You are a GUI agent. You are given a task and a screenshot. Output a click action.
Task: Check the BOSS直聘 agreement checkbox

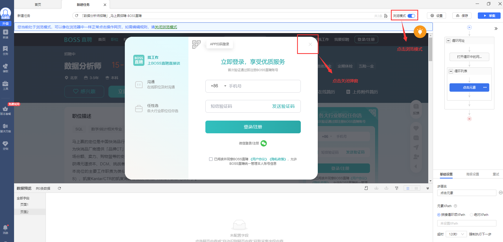211,159
